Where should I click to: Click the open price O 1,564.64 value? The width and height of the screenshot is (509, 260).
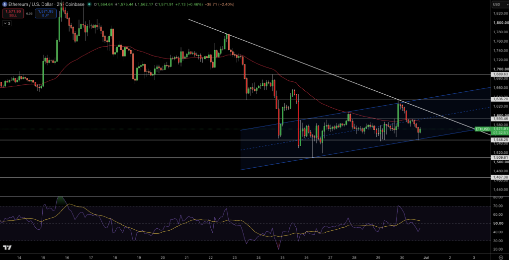point(104,4)
